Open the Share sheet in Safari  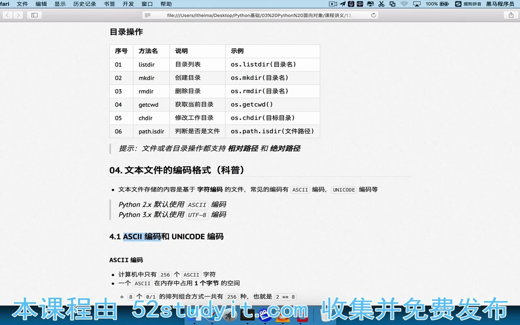(511, 15)
